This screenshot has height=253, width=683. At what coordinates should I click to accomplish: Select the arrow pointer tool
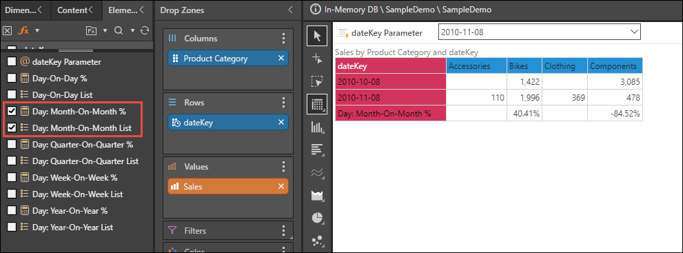317,36
